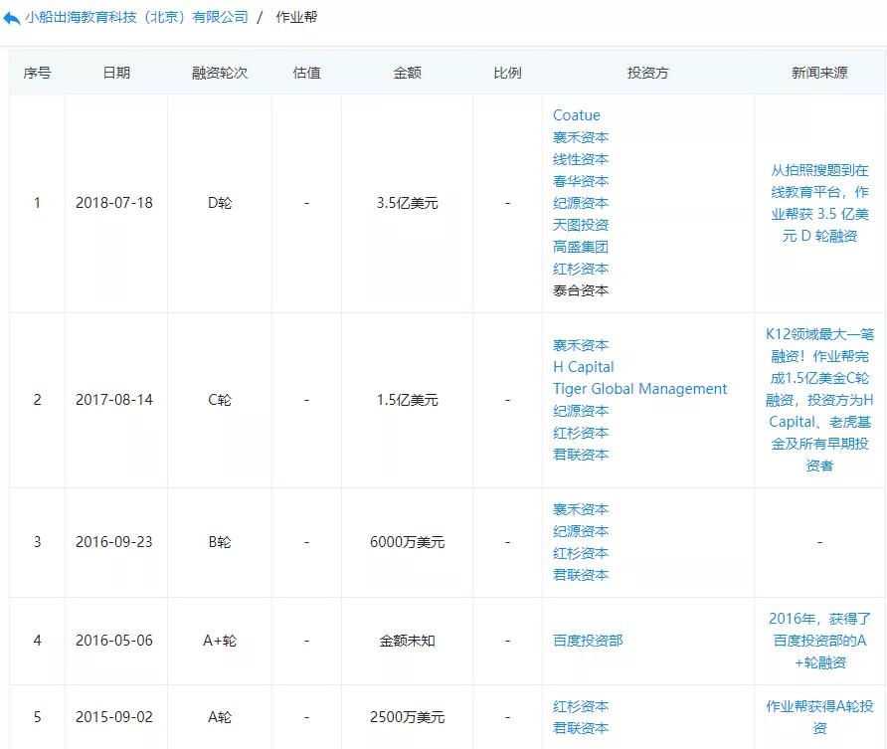Open 百度投资部 investor link
Viewport: 887px width, 749px height.
pyautogui.click(x=588, y=641)
